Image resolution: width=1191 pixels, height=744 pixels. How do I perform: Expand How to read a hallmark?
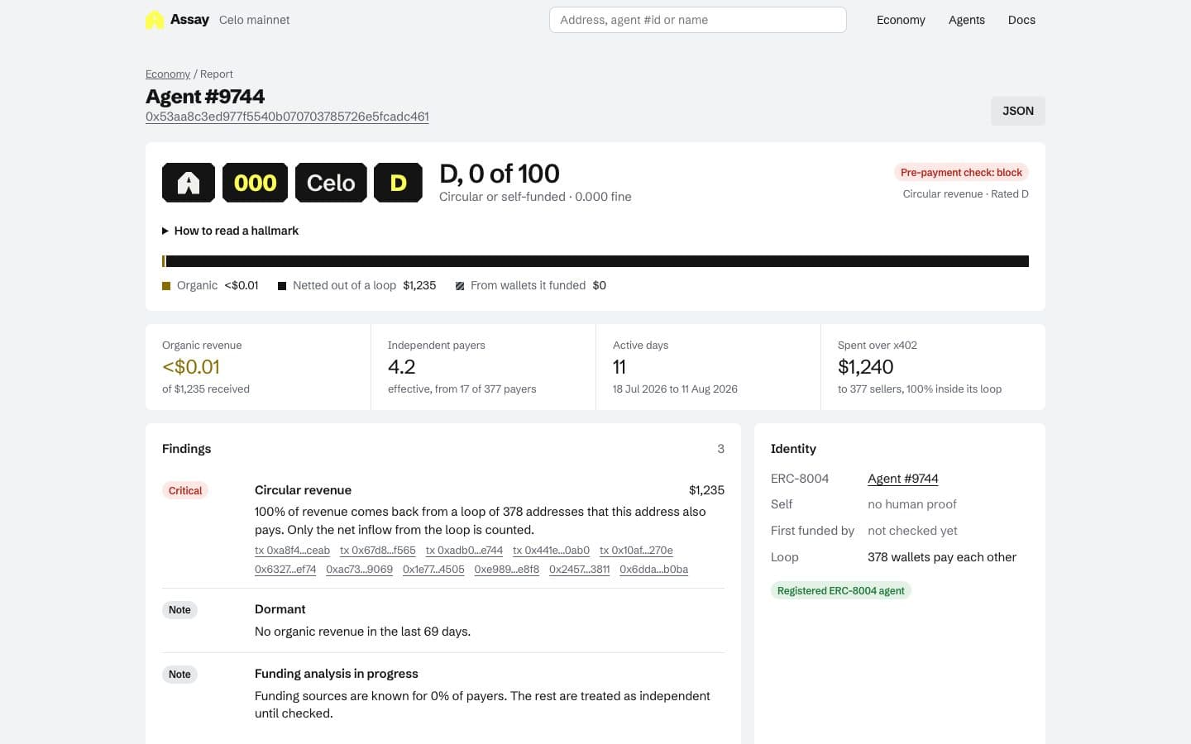(230, 231)
